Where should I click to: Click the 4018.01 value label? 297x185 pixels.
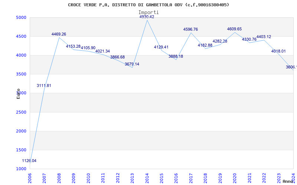278,51
